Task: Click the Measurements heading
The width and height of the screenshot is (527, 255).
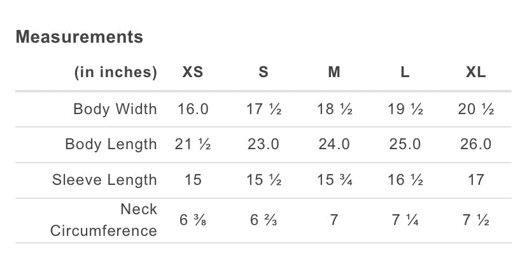Action: pos(80,37)
